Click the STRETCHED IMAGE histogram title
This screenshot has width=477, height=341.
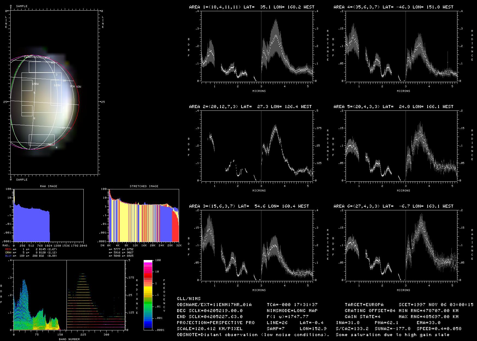[x=144, y=186]
